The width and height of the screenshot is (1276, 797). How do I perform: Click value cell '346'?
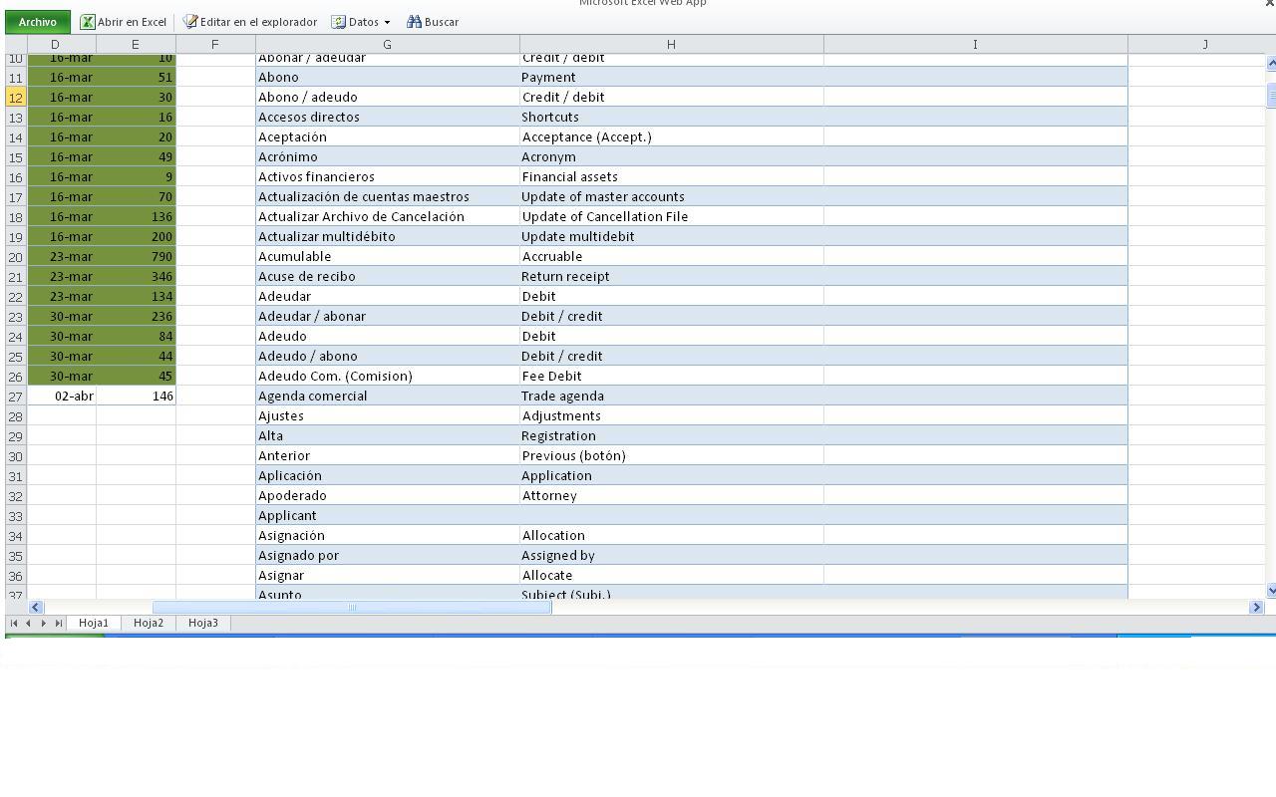coord(136,276)
